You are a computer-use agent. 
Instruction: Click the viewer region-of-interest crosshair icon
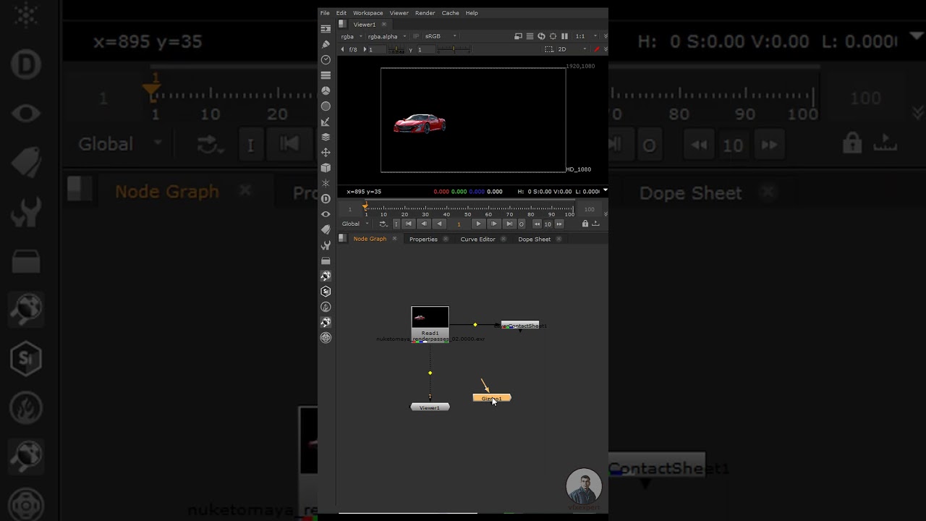[x=553, y=36]
